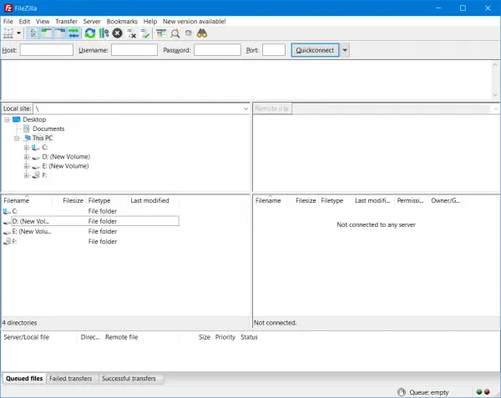Click remote Permissi... column header
The height and width of the screenshot is (398, 501).
(411, 200)
